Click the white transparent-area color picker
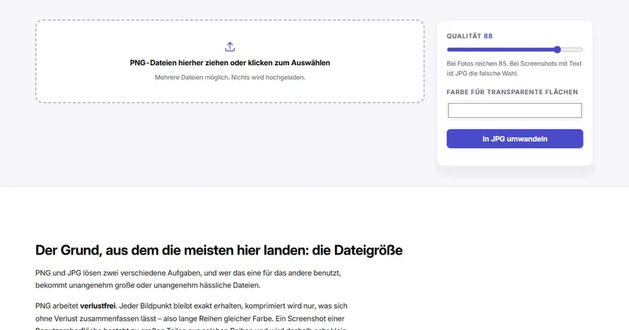 (515, 111)
